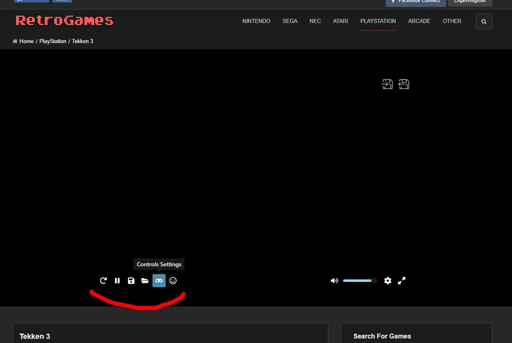The width and height of the screenshot is (512, 343).
Task: Open the PLAYSTATION menu
Action: (378, 21)
